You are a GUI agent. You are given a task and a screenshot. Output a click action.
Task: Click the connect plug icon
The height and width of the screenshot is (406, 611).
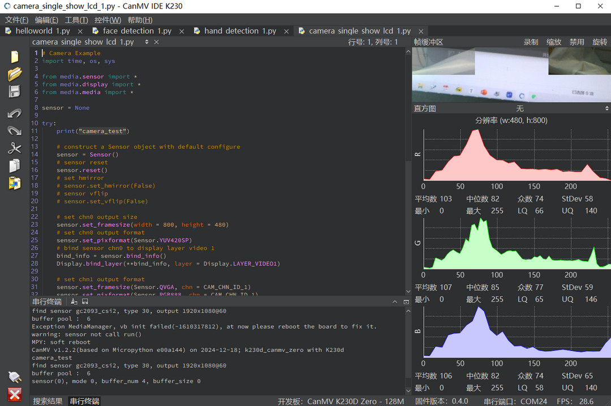[14, 377]
